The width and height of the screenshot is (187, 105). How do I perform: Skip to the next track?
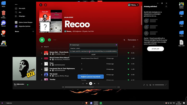(95, 83)
